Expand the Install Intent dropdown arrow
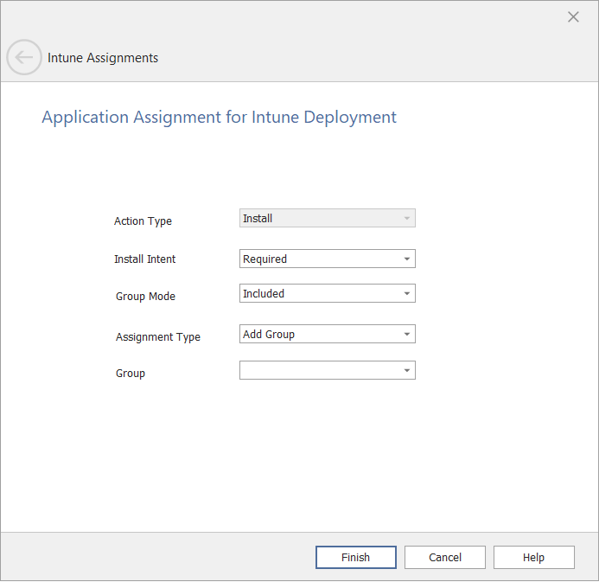 pyautogui.click(x=406, y=259)
